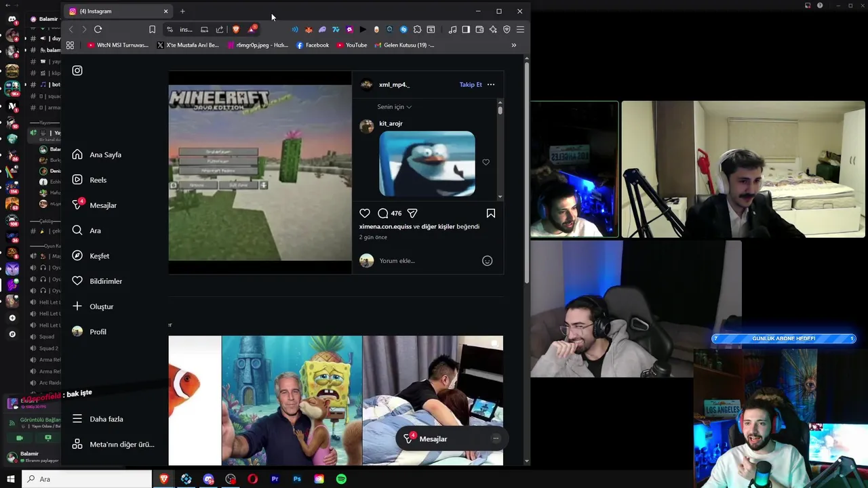Click the Yorum ekle comment field
The height and width of the screenshot is (488, 868).
tap(427, 261)
